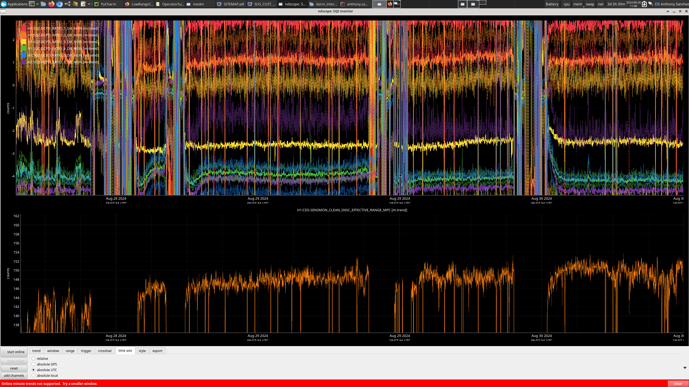The width and height of the screenshot is (689, 387).
Task: Switch to the window tab
Action: (53, 351)
